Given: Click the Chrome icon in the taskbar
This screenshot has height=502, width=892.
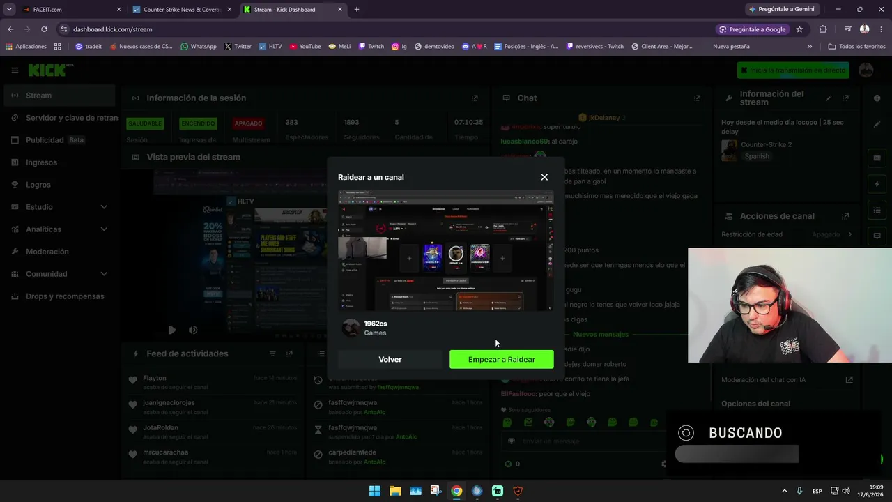Looking at the screenshot, I should click(x=456, y=491).
